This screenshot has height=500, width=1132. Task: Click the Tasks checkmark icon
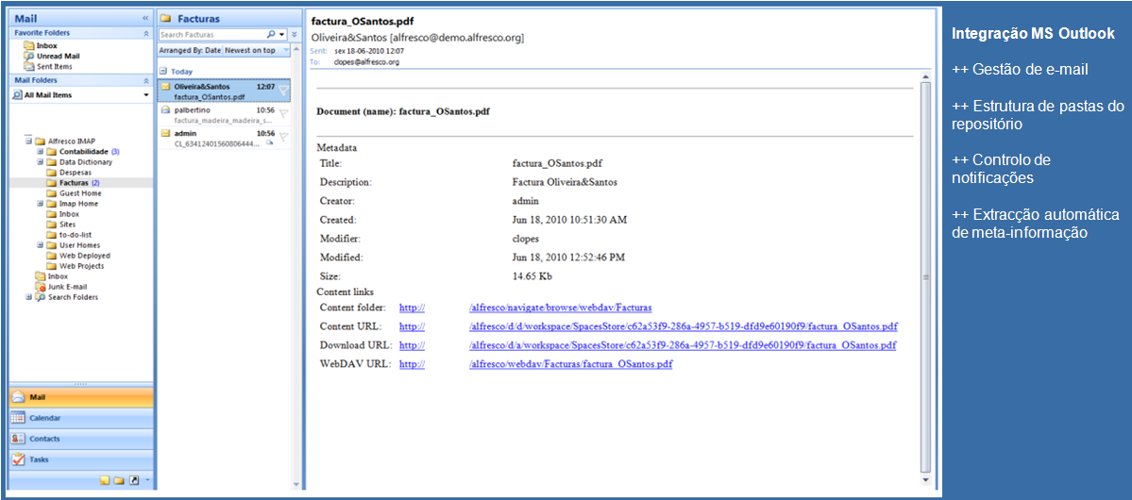(19, 458)
